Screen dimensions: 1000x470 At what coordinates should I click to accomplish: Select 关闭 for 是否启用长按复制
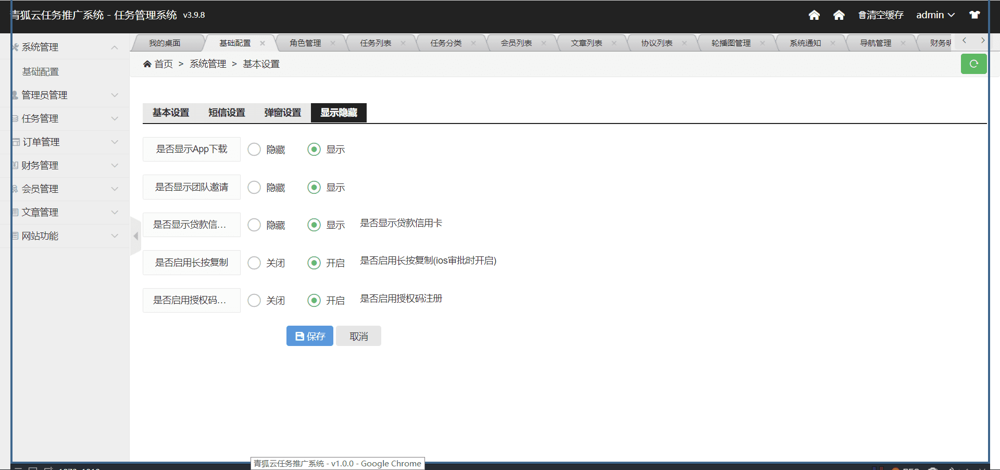coord(254,263)
